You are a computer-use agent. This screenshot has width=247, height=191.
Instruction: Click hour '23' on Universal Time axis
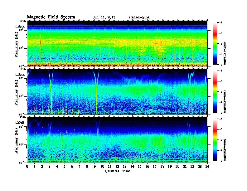tap(200, 166)
